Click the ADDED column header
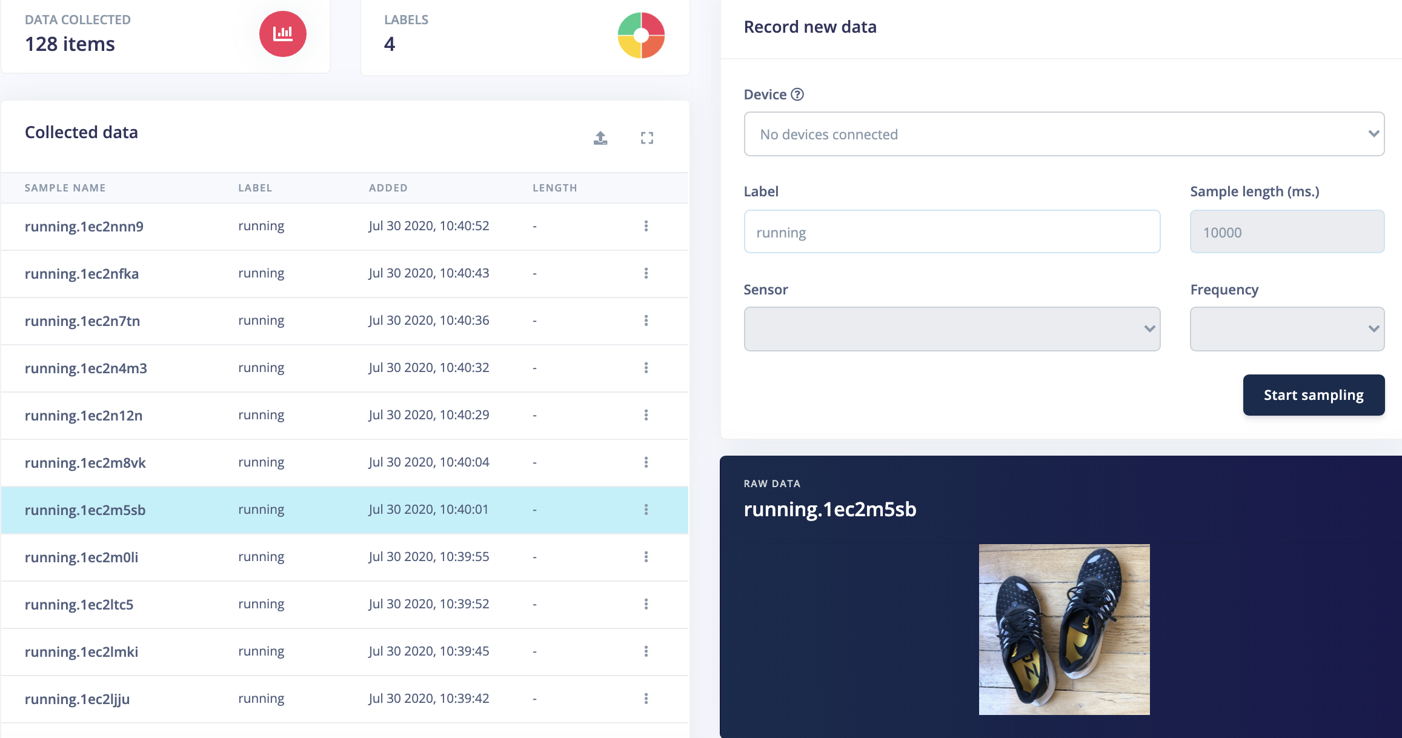 [x=388, y=188]
